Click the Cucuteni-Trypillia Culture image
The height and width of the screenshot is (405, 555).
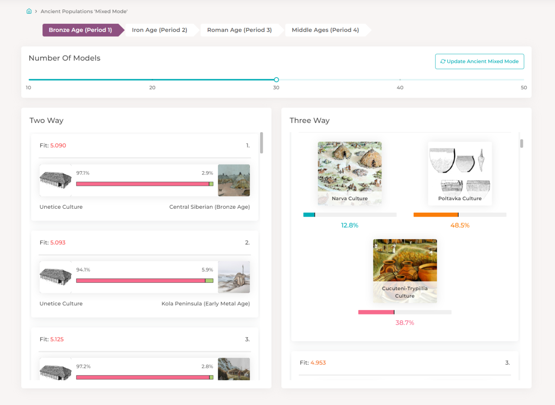(405, 271)
